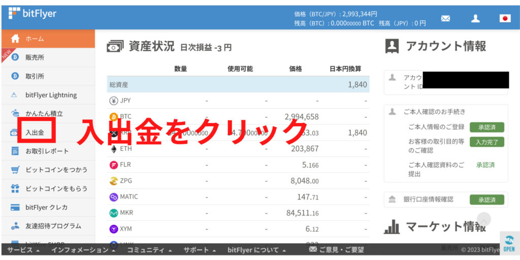Click the scroll-to-top arrow circle
The height and width of the screenshot is (260, 520).
coord(484,219)
